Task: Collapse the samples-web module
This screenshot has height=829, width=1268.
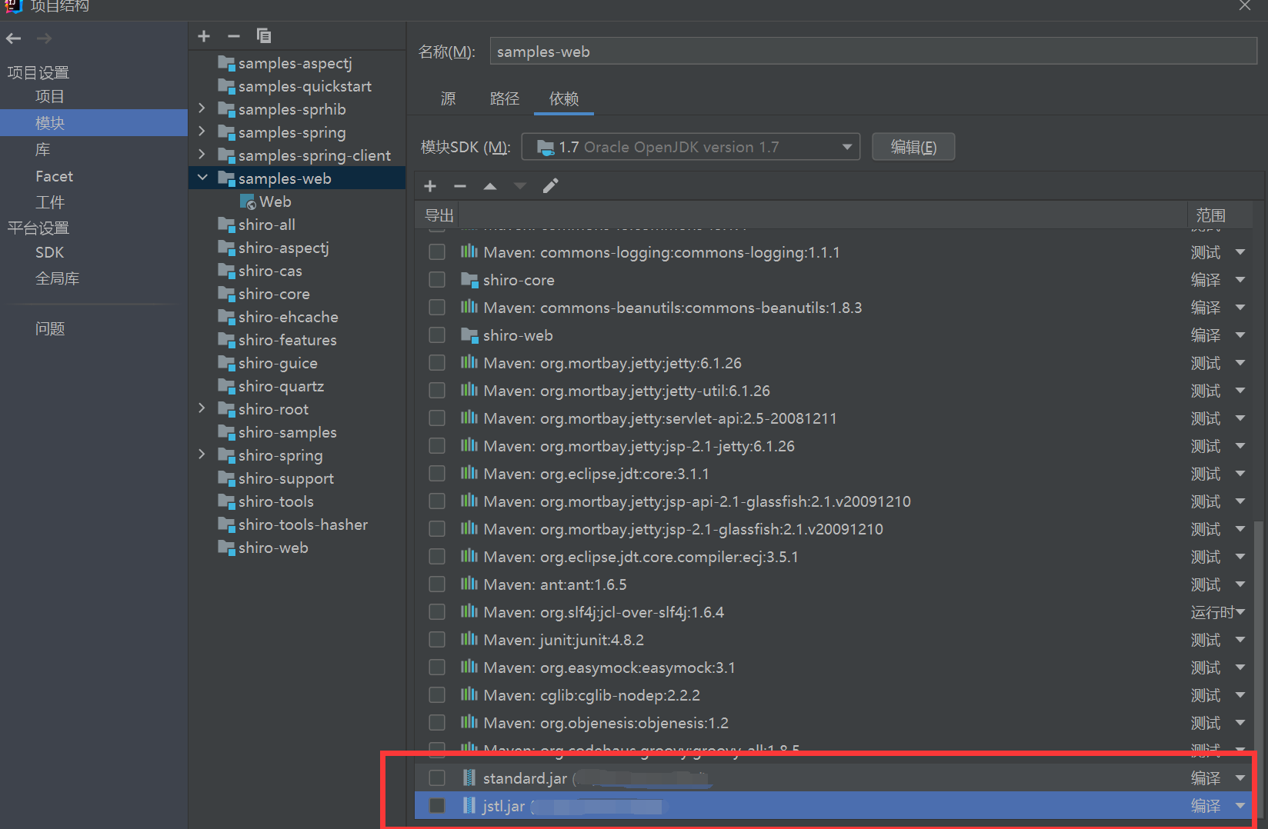Action: (x=202, y=178)
